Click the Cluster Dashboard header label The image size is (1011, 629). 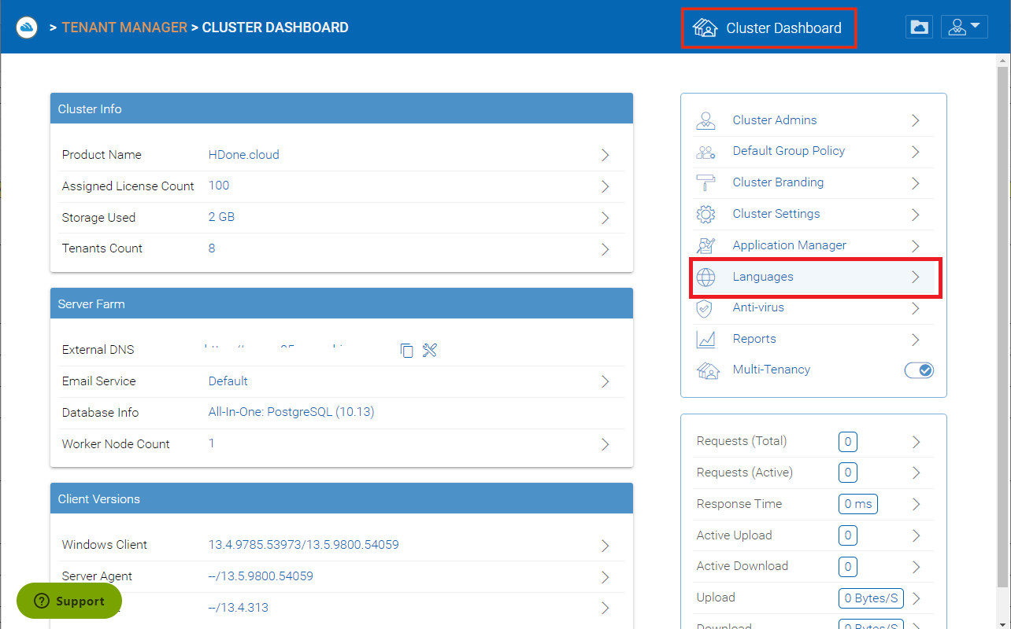[783, 28]
